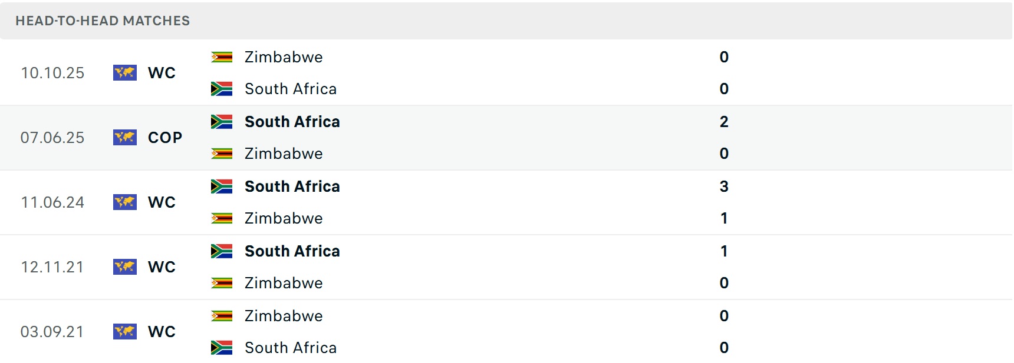
Task: Click South Africa's flag in the 03.09.21 match
Action: (x=222, y=348)
